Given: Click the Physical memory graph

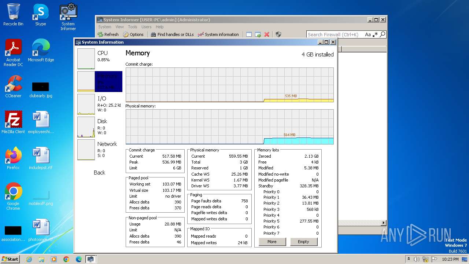Looking at the screenshot, I should [230, 127].
